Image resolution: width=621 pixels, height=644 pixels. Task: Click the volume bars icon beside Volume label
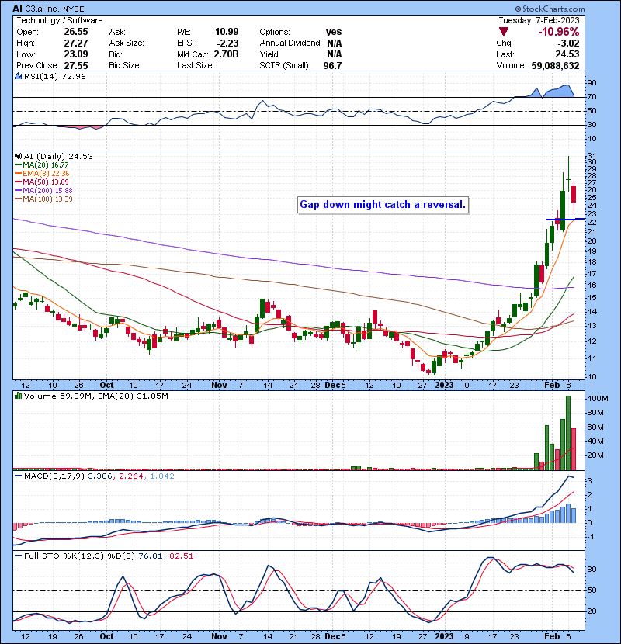[18, 396]
